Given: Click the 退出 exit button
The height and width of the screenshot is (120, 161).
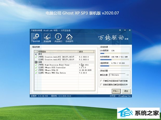Looking at the screenshot, I should point(126,91).
